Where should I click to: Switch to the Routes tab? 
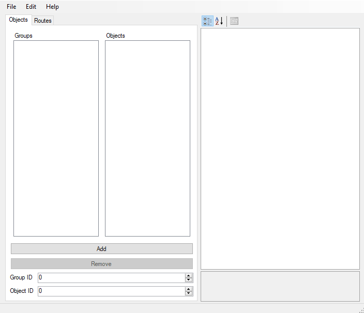click(43, 21)
